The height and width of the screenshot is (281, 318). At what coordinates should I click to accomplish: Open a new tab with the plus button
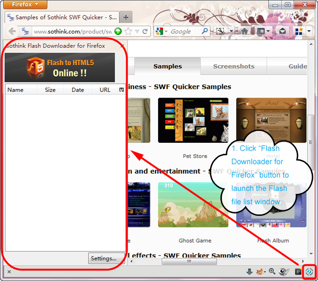coord(126,18)
